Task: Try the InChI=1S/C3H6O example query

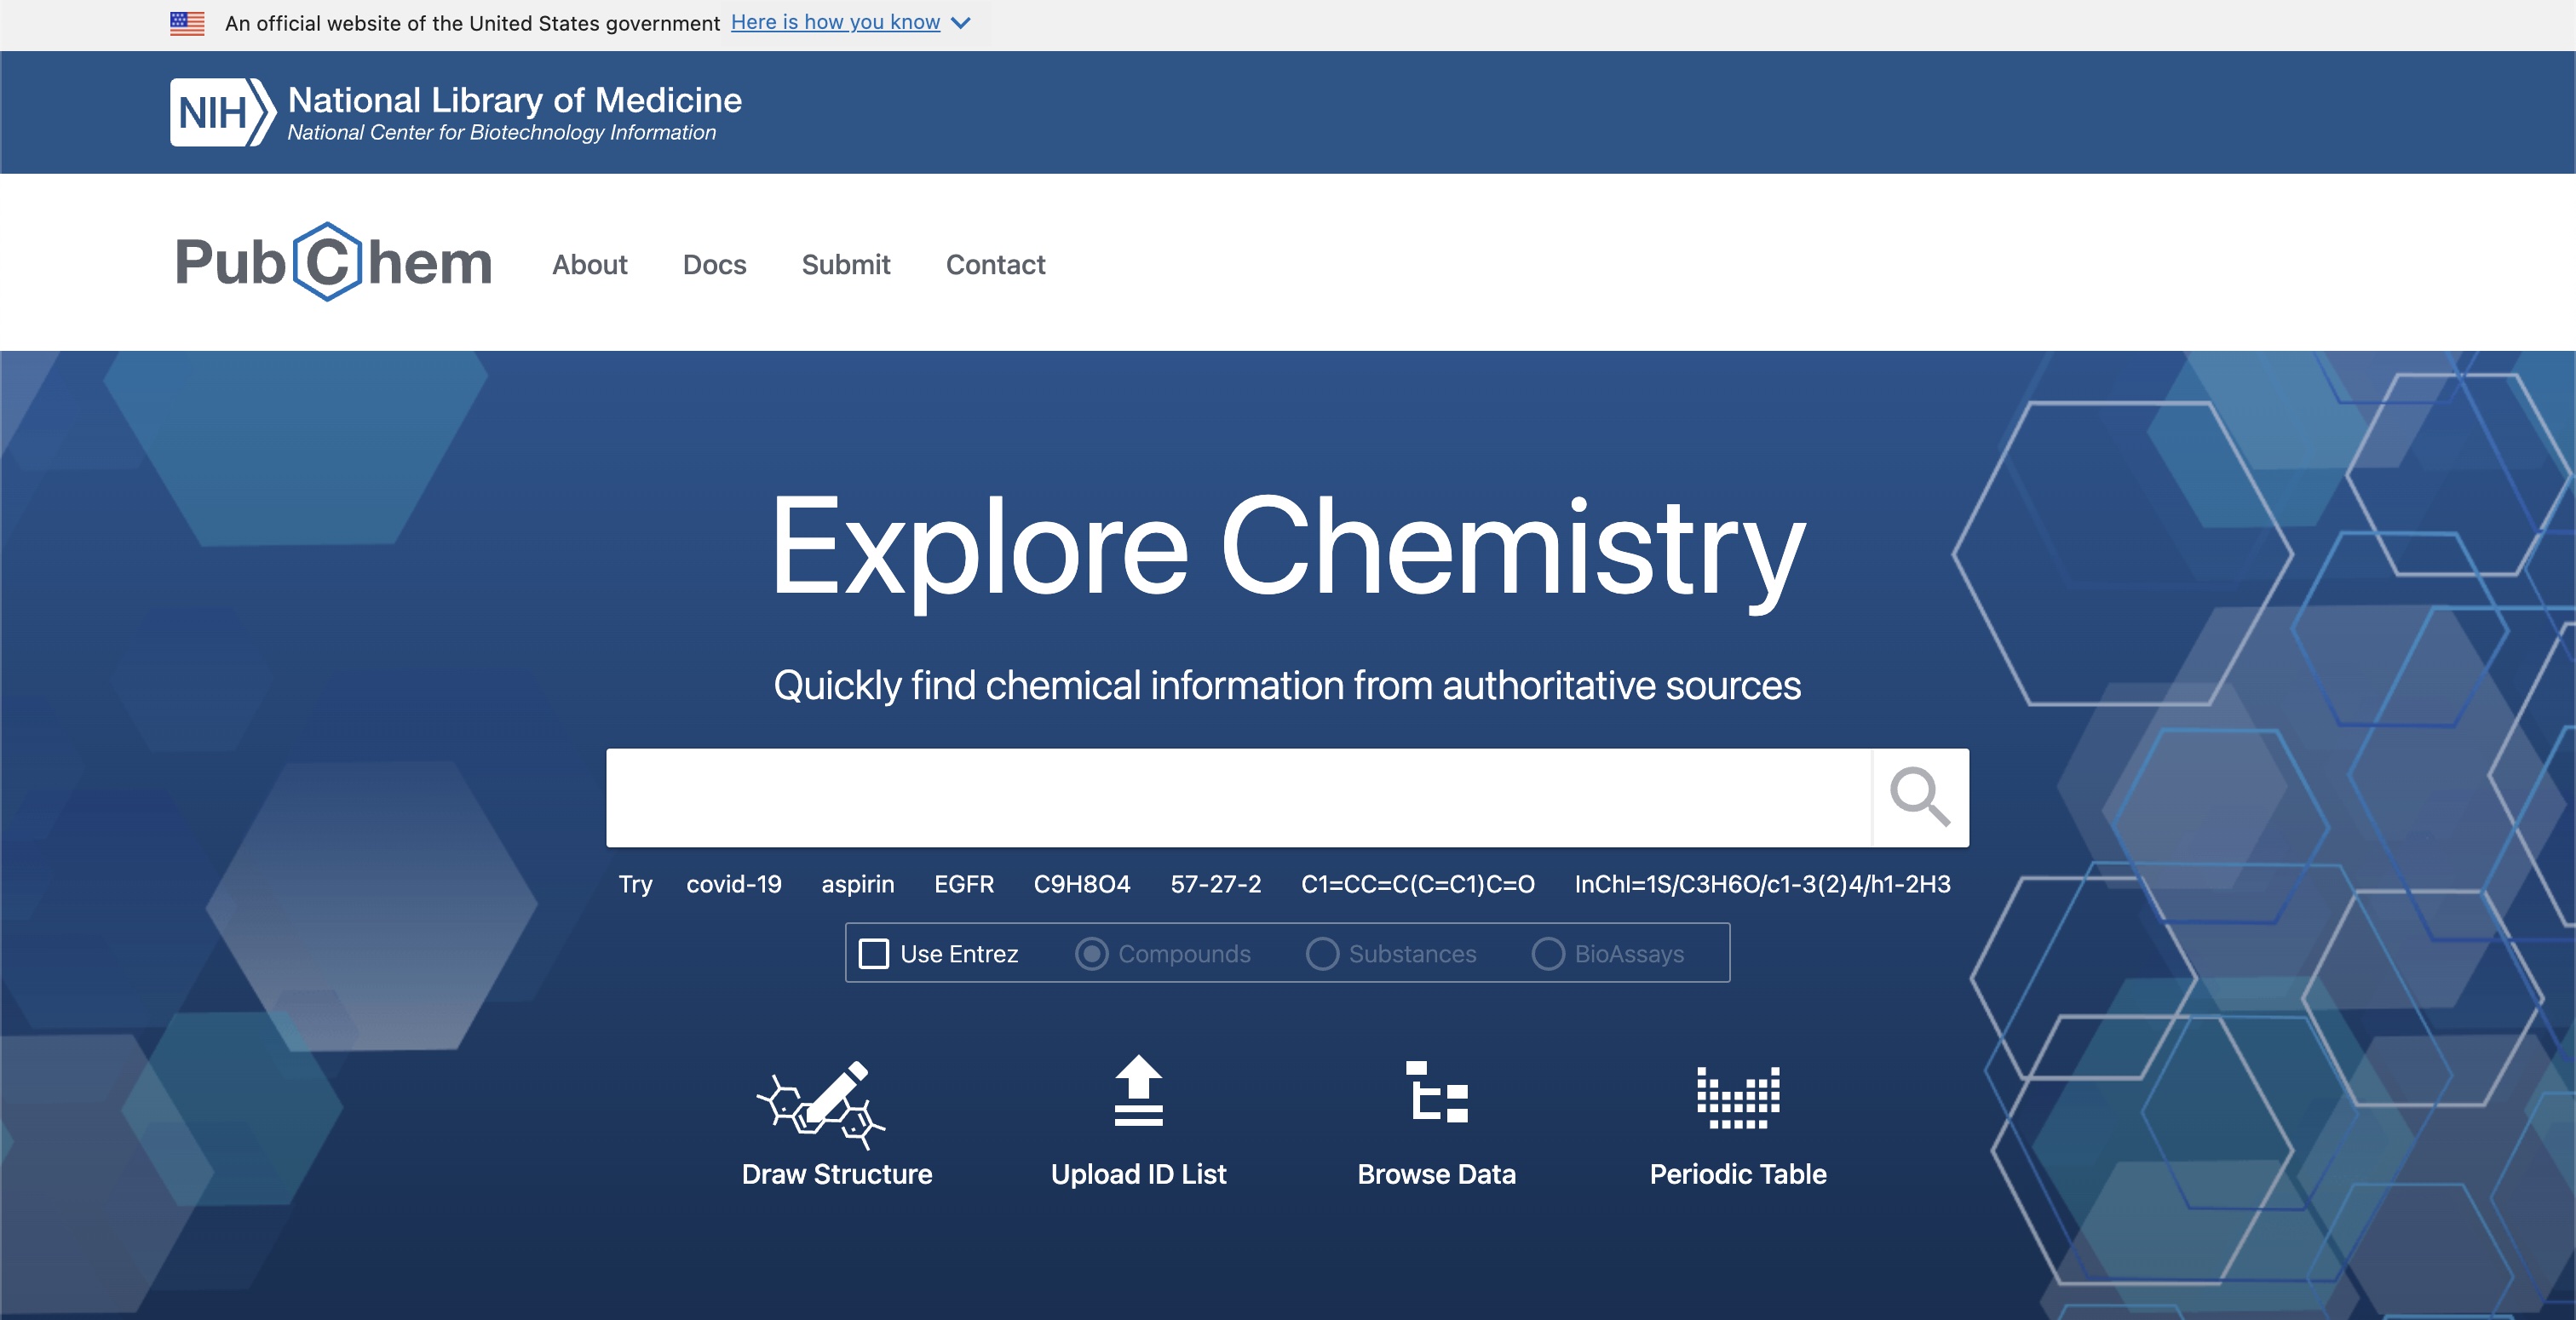Action: tap(1763, 885)
